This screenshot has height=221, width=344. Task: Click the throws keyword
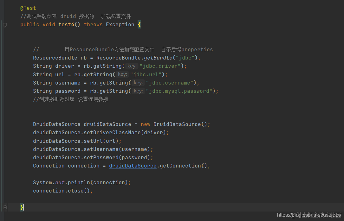click(93, 24)
